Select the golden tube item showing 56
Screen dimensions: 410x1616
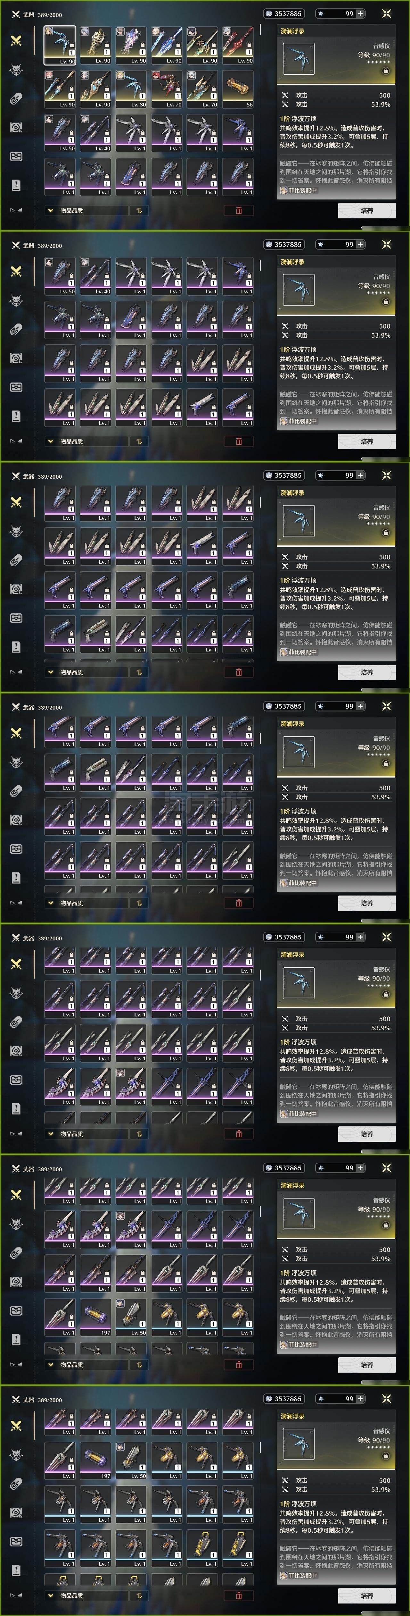(x=238, y=88)
